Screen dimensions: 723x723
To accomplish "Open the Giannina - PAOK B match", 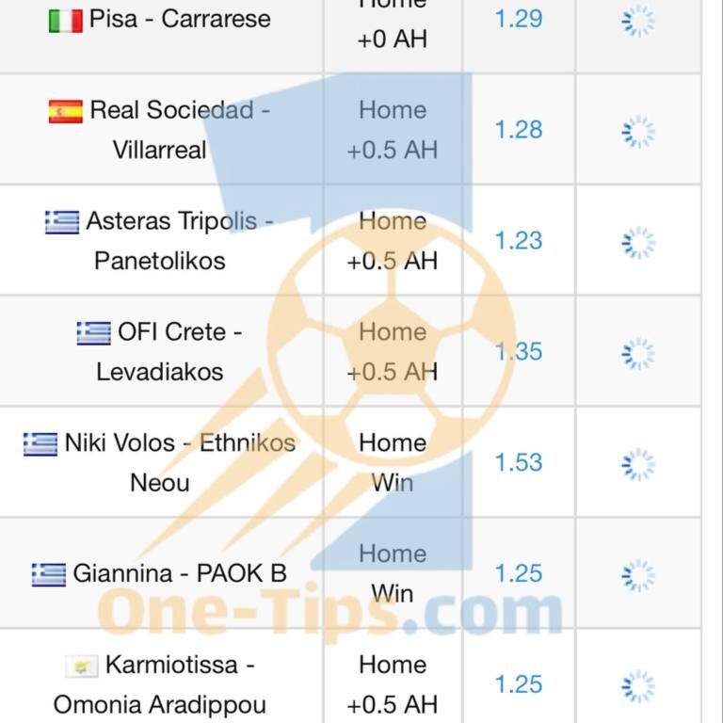I will pyautogui.click(x=179, y=573).
